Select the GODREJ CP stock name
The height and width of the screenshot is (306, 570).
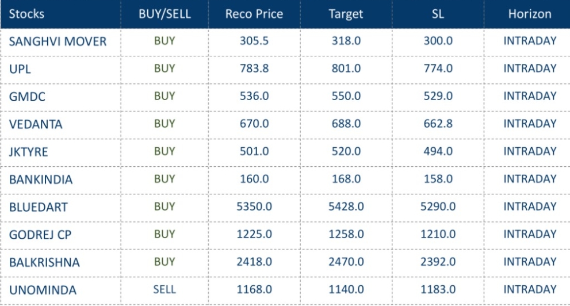click(x=40, y=235)
